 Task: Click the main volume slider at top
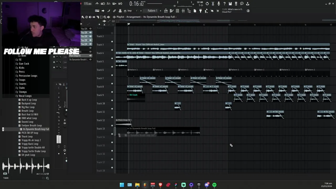coord(155,4)
